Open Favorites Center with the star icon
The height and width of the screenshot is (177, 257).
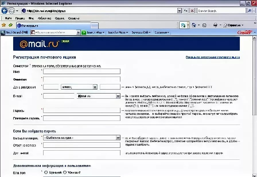coord(4,25)
